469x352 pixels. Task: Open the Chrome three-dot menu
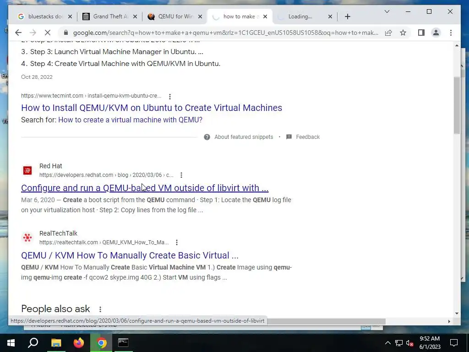click(451, 33)
